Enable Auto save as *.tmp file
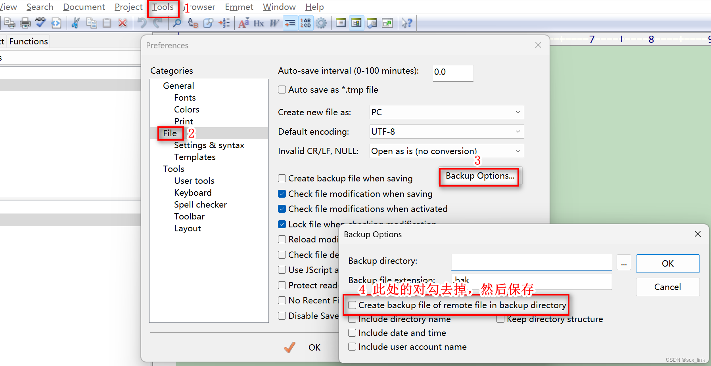The width and height of the screenshot is (711, 366). (x=282, y=90)
